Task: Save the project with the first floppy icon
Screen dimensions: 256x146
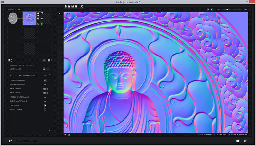Action: coord(73,6)
